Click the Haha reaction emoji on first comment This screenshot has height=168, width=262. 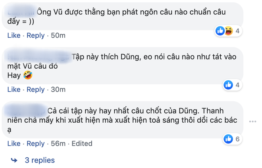click(227, 31)
